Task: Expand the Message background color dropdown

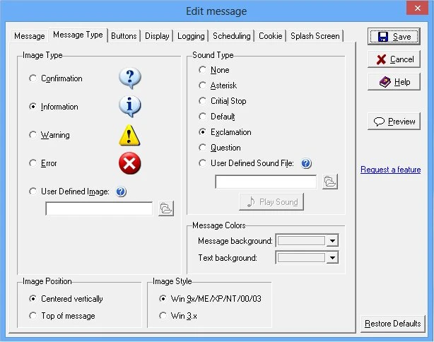Action: click(333, 241)
